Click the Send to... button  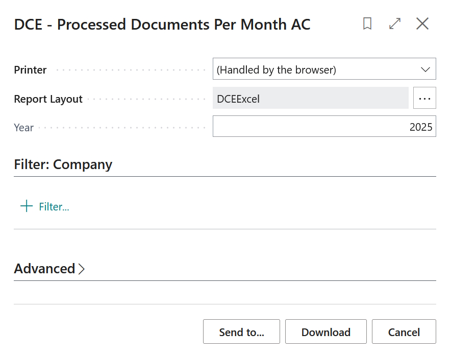pyautogui.click(x=241, y=331)
